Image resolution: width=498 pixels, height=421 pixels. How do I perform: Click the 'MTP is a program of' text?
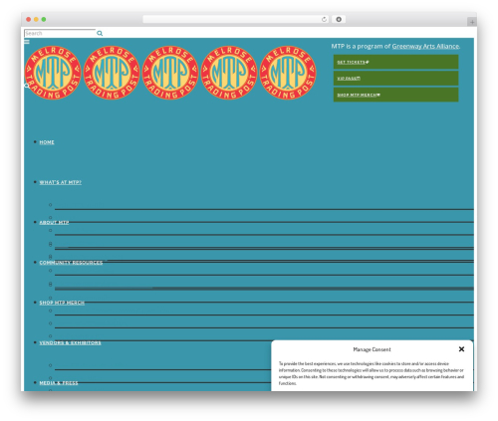[x=361, y=46]
